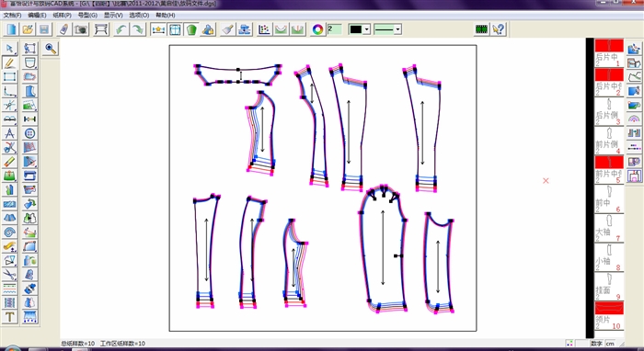Open the line style dropdown arrow
The image size is (644, 351).
click(397, 29)
